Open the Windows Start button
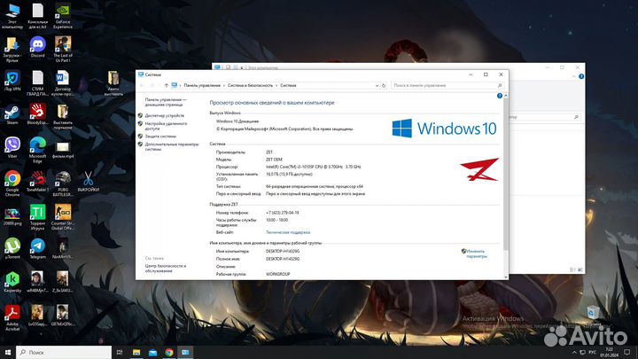The width and height of the screenshot is (638, 359). 8,352
